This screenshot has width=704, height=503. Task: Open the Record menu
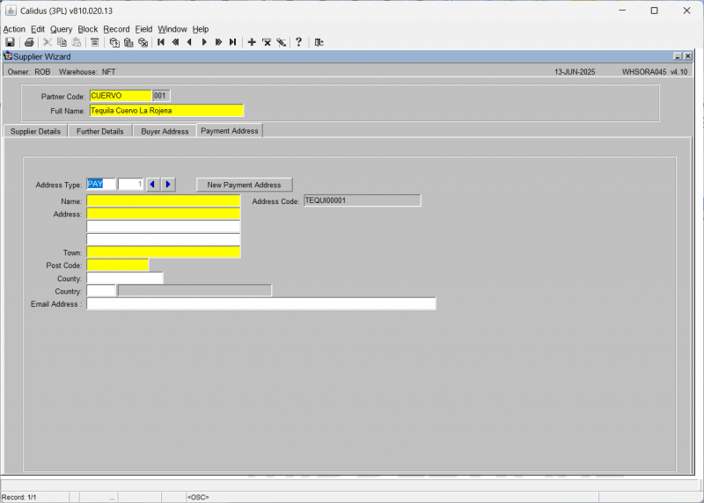116,29
